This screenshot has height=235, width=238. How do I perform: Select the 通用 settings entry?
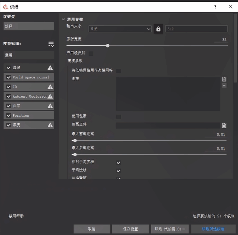29,55
